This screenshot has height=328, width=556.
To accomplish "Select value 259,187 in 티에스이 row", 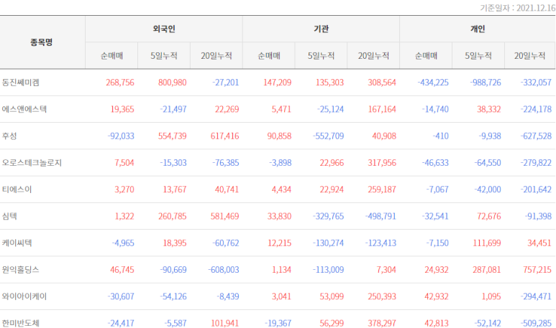I will (x=382, y=189).
